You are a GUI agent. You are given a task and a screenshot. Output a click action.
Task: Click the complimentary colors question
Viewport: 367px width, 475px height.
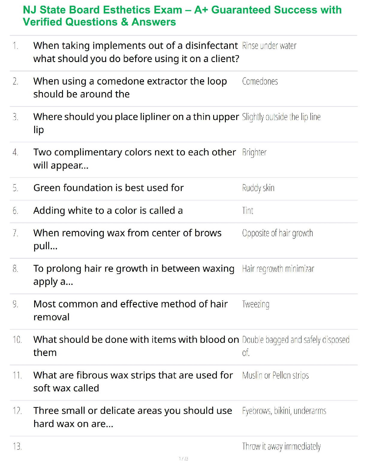(134, 159)
